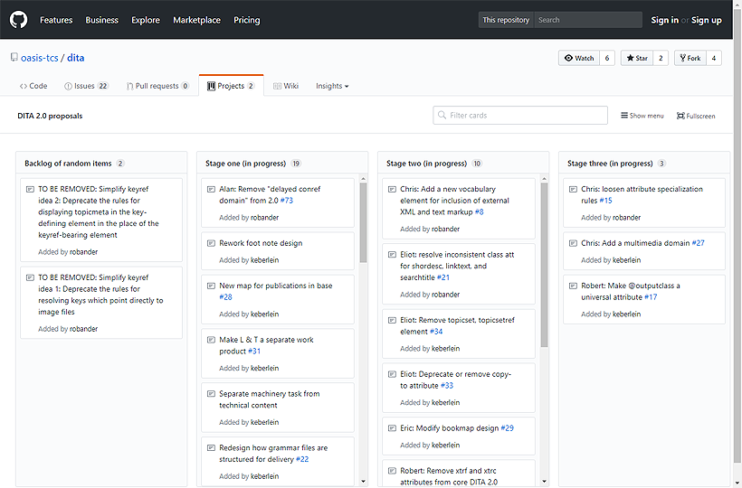
Task: Open the Code tab
Action: (33, 86)
